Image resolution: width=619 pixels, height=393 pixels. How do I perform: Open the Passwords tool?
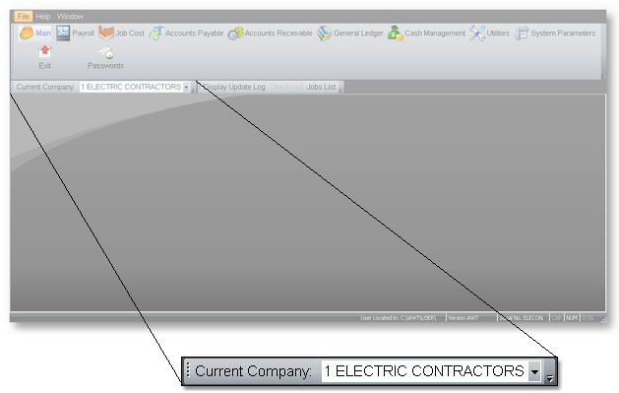click(105, 57)
